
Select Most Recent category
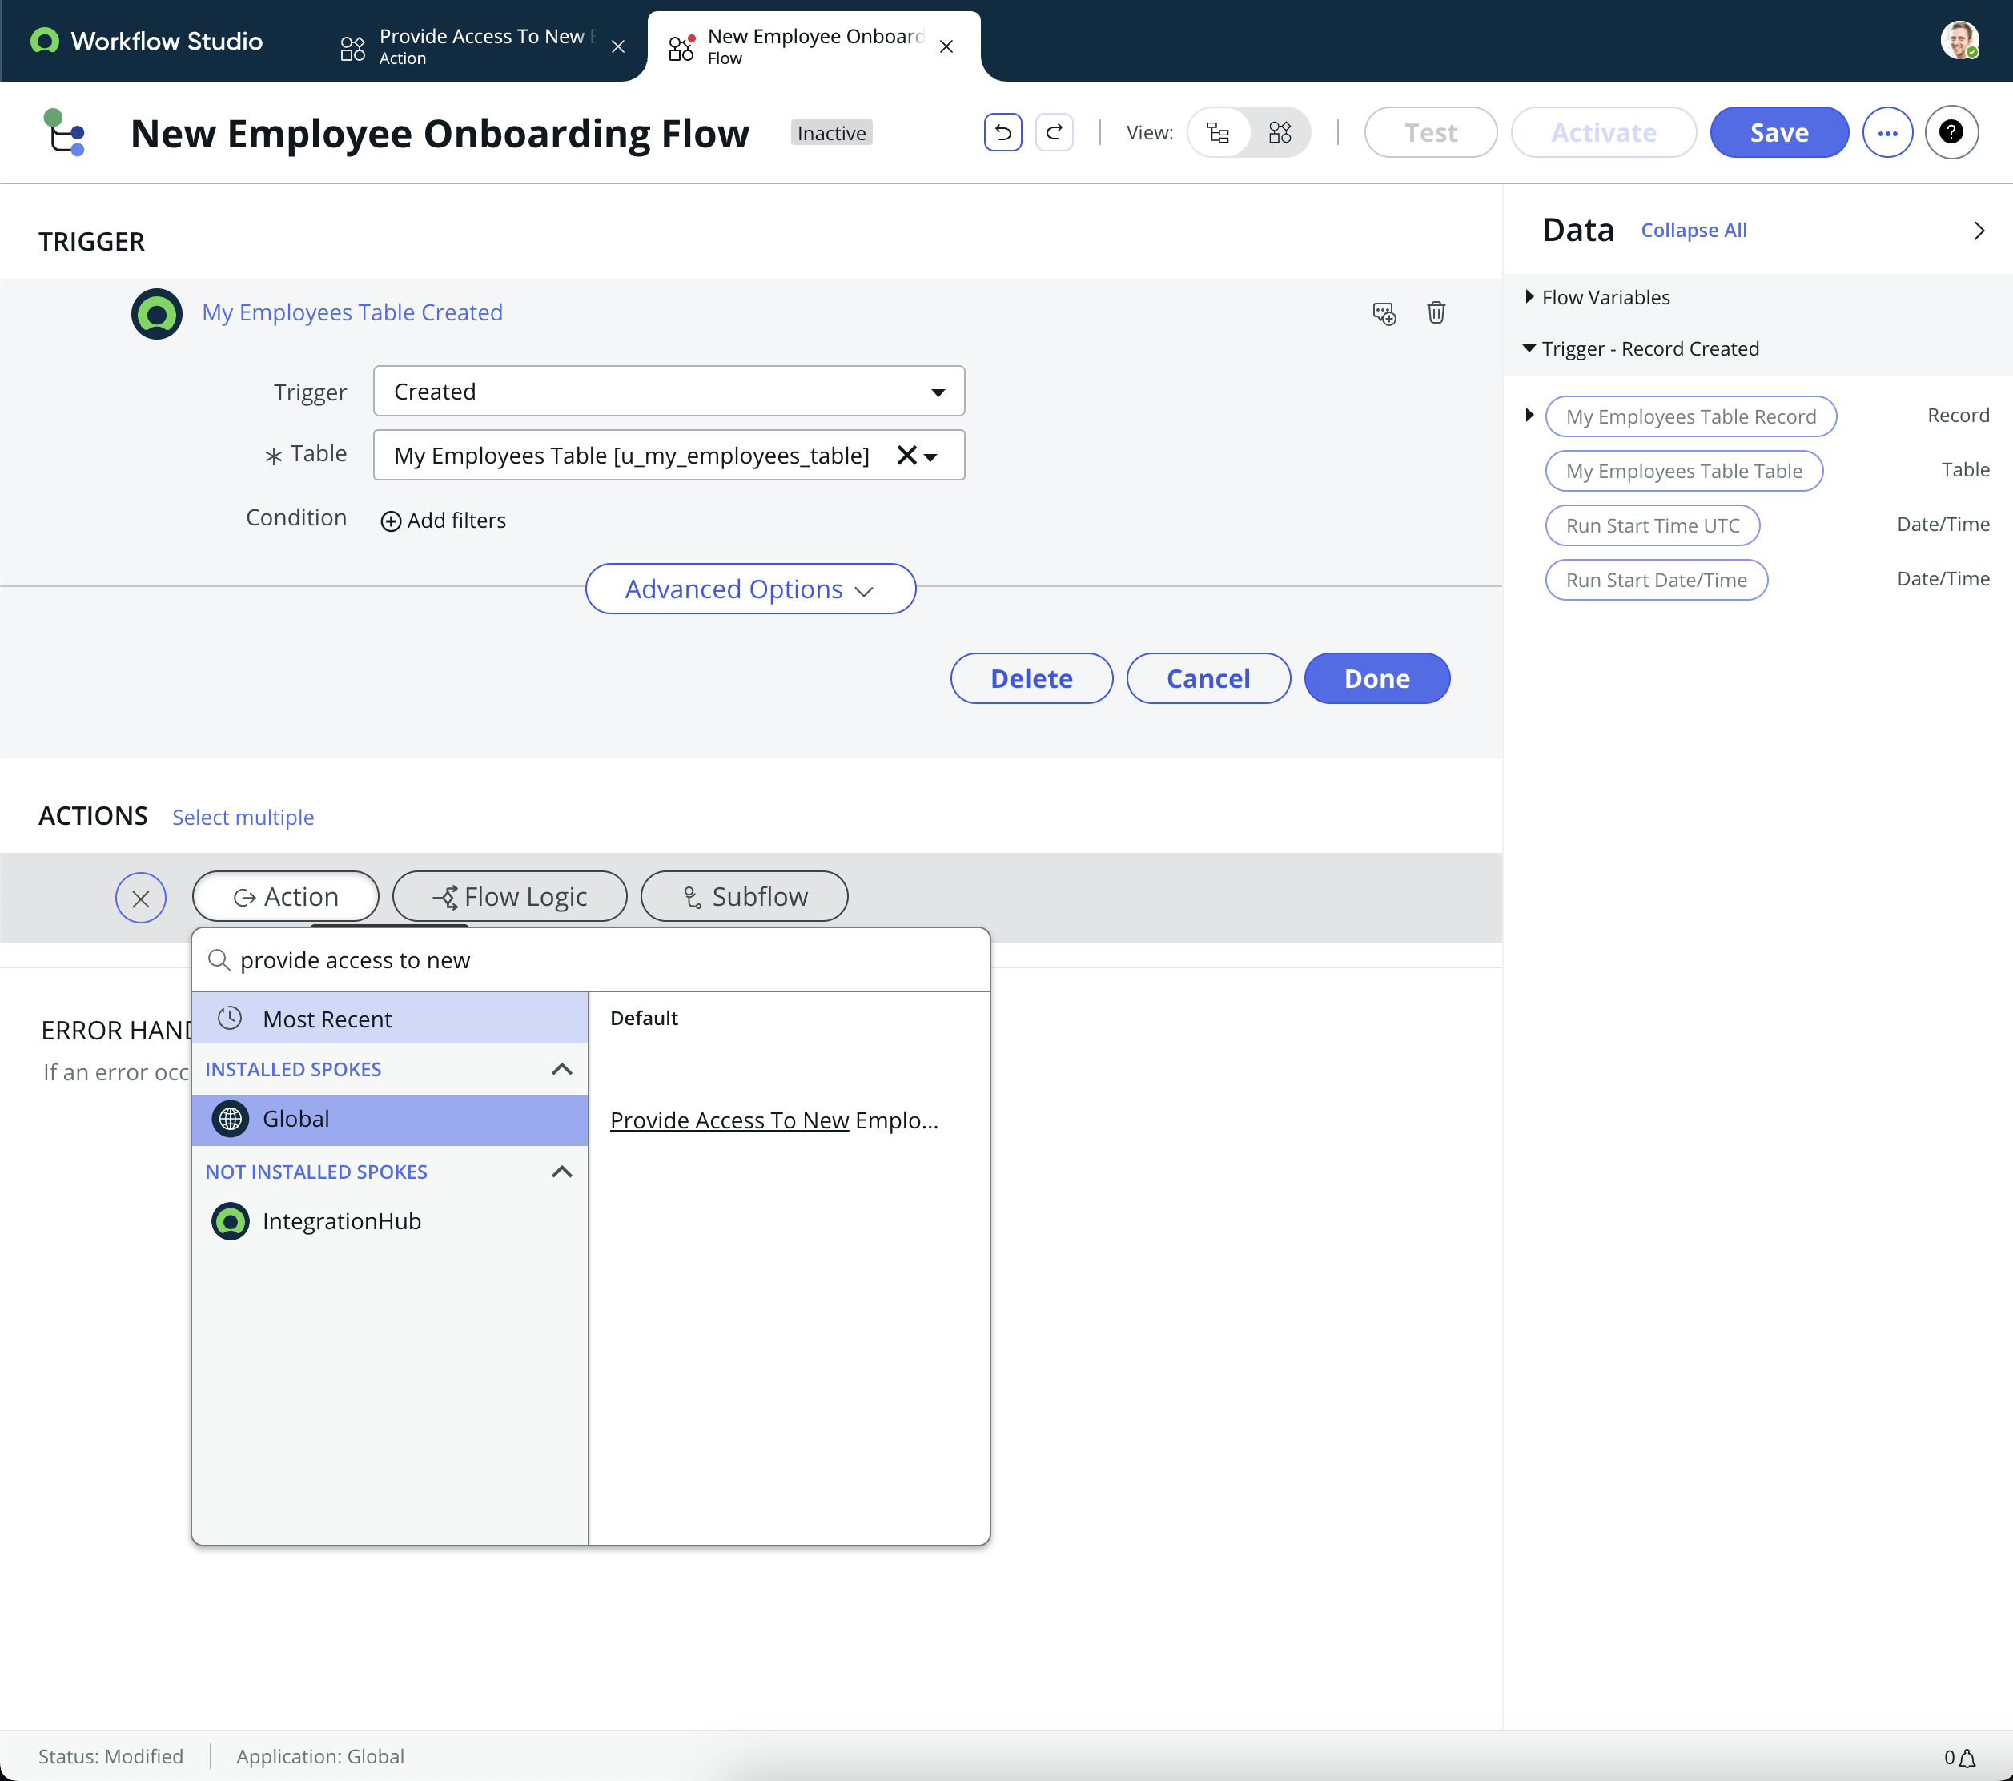point(390,1019)
